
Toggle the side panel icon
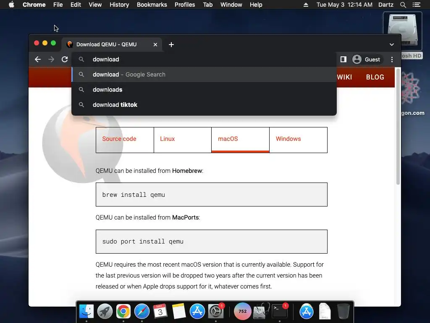click(x=343, y=59)
